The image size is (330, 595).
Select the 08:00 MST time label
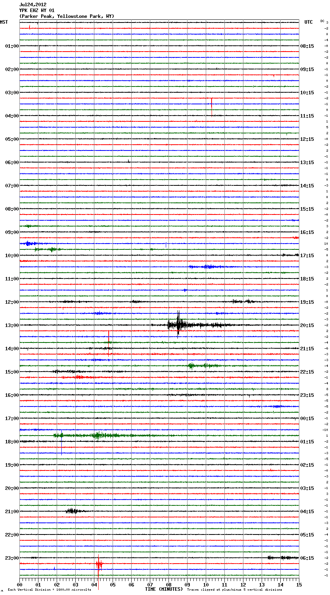pyautogui.click(x=12, y=209)
